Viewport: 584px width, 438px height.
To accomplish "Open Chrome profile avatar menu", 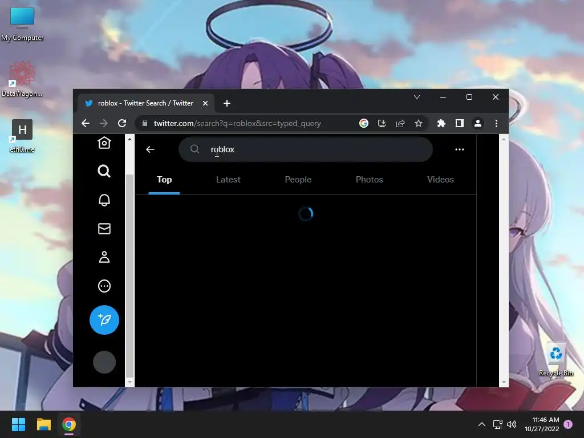I will point(478,123).
